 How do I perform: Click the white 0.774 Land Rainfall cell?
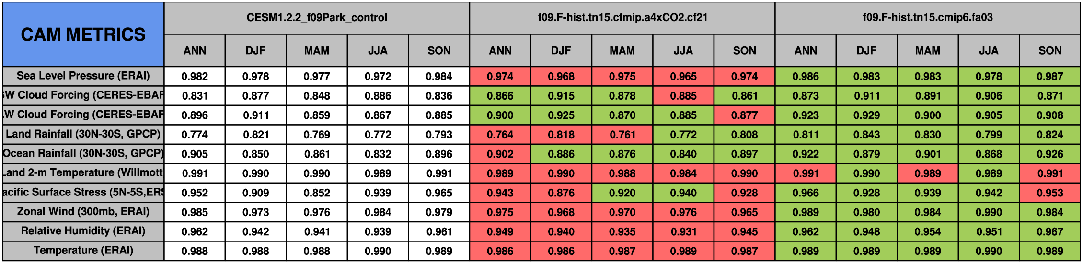[195, 135]
